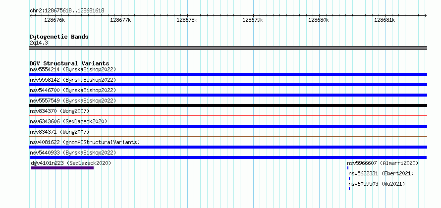Click the nsv6059503 (Wu2021) label
Viewport: 441px width, 208px height.
coord(377,184)
